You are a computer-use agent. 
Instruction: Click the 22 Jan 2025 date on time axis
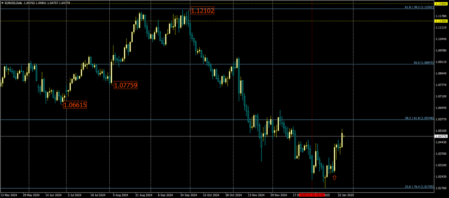pyautogui.click(x=346, y=195)
